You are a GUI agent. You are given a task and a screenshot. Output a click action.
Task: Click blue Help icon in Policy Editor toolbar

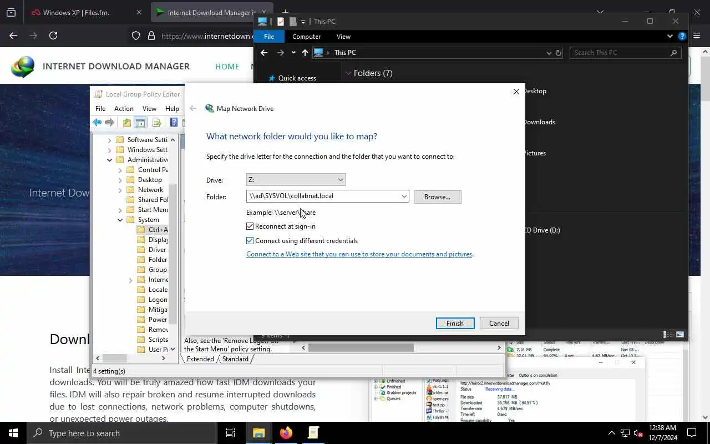click(174, 123)
